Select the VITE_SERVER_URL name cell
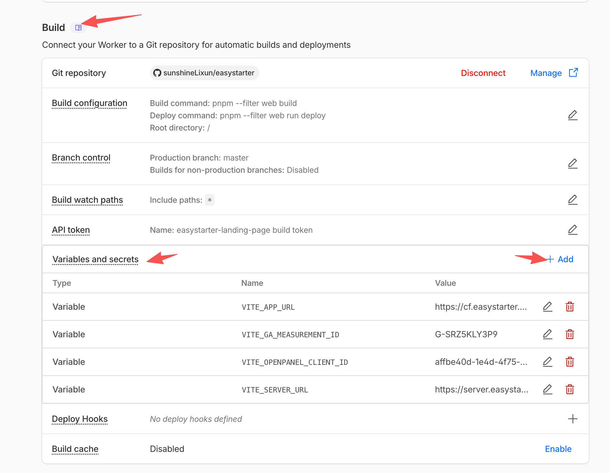 coord(275,390)
